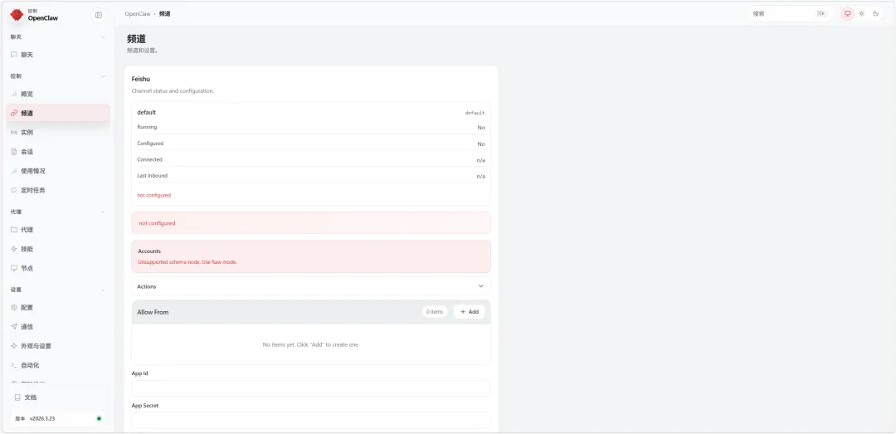Viewport: 896px width, 434px height.
Task: Open the 配置 configuration page
Action: (58, 308)
